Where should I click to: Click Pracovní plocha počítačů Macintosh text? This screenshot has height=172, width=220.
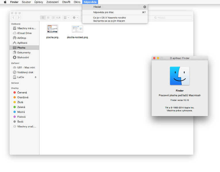tap(180, 95)
